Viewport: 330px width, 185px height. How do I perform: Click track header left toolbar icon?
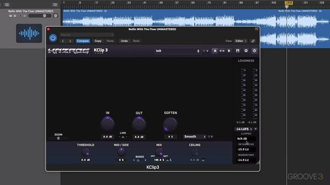point(7,5)
